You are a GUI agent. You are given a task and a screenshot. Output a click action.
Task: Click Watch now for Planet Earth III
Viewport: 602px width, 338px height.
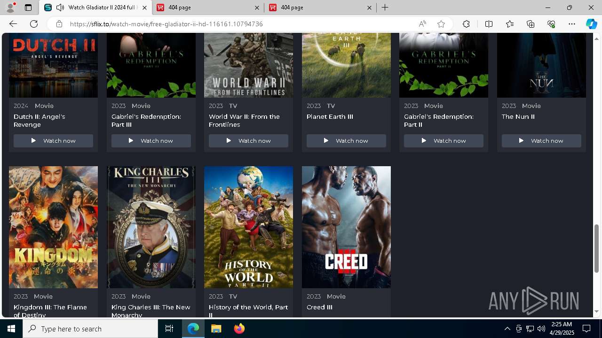(346, 141)
